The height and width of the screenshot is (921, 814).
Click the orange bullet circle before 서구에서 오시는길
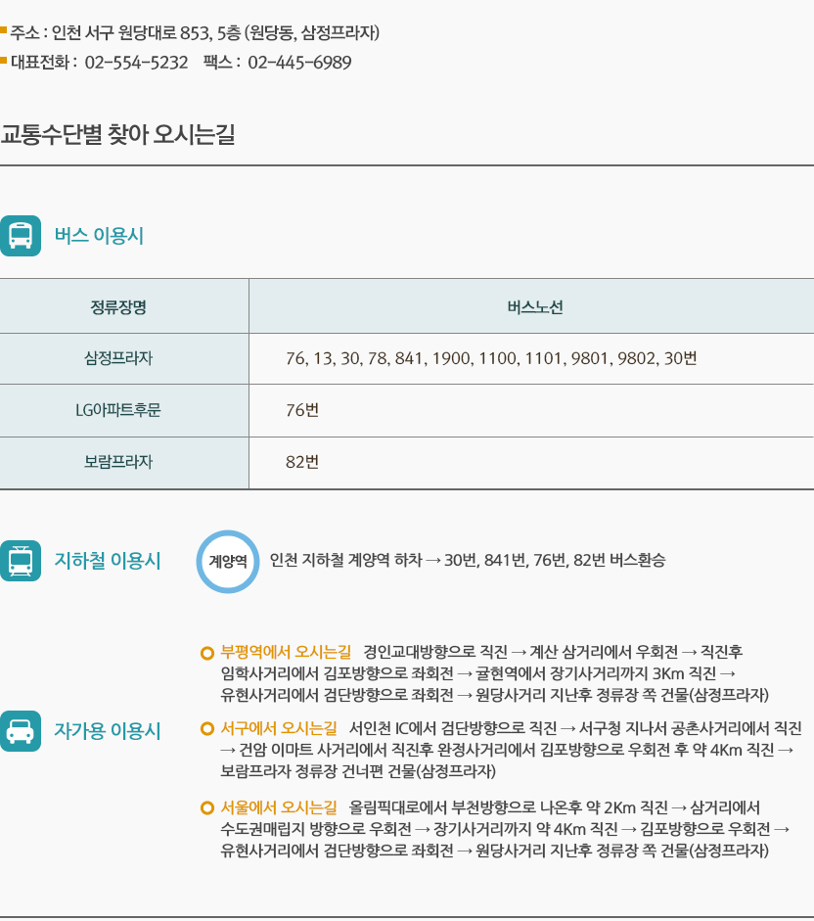pos(206,729)
